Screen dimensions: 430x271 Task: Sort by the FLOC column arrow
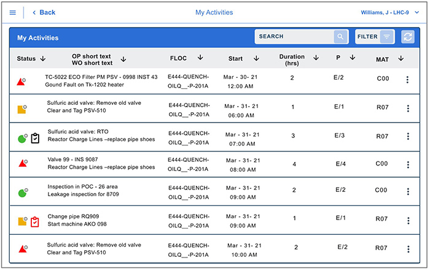pyautogui.click(x=200, y=58)
